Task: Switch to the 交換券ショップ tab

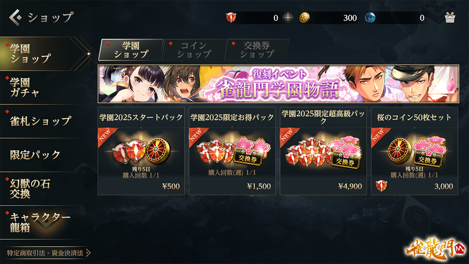Action: (257, 50)
